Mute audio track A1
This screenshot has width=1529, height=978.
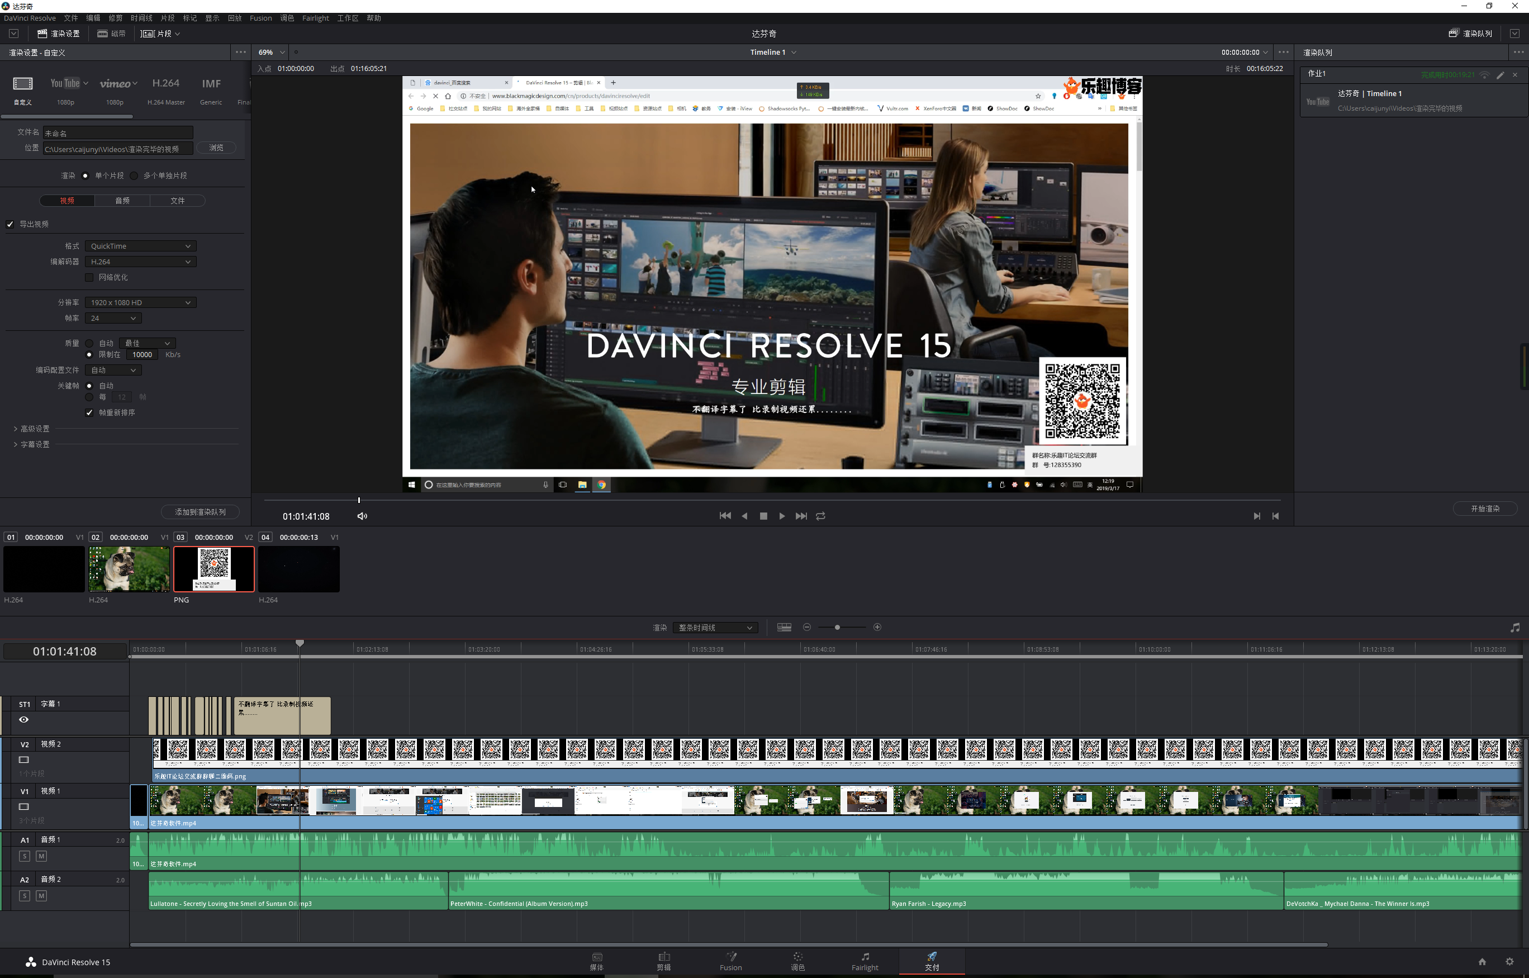[41, 856]
